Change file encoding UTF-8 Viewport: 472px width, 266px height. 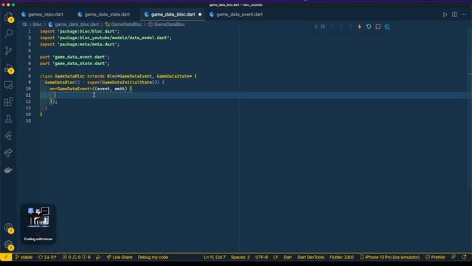pyautogui.click(x=261, y=257)
